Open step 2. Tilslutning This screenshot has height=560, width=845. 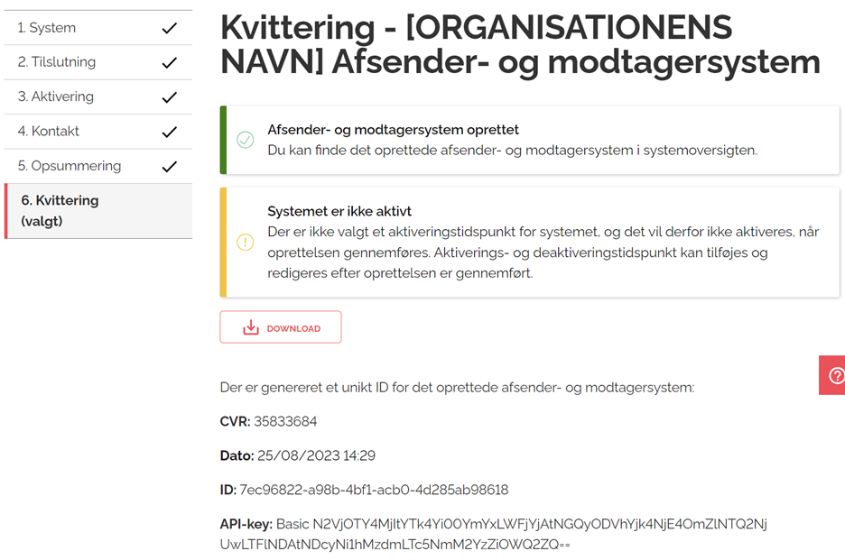pyautogui.click(x=57, y=62)
